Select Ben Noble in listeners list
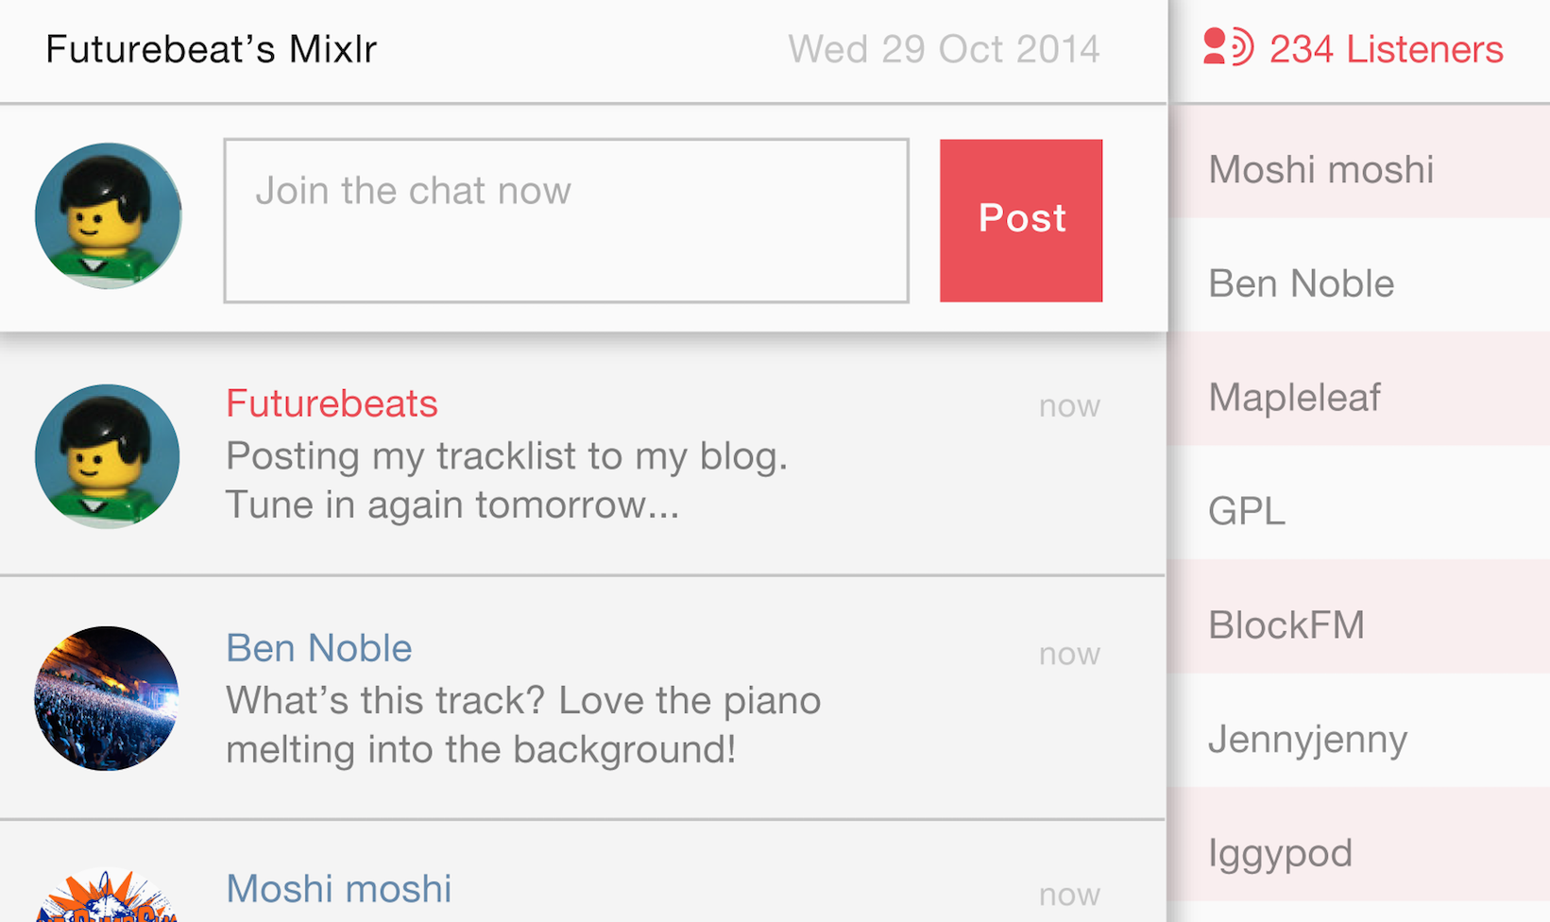 coord(1302,283)
